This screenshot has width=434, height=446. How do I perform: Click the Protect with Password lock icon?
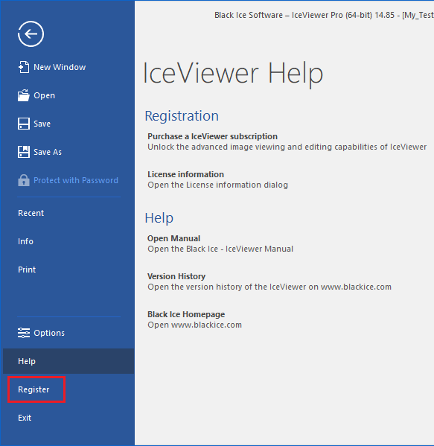pyautogui.click(x=24, y=180)
